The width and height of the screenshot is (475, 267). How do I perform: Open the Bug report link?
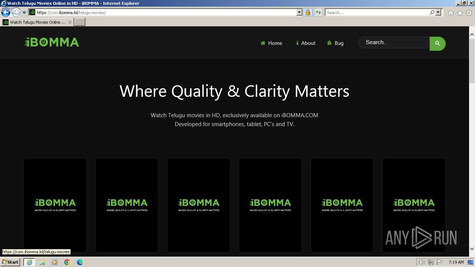pos(335,43)
